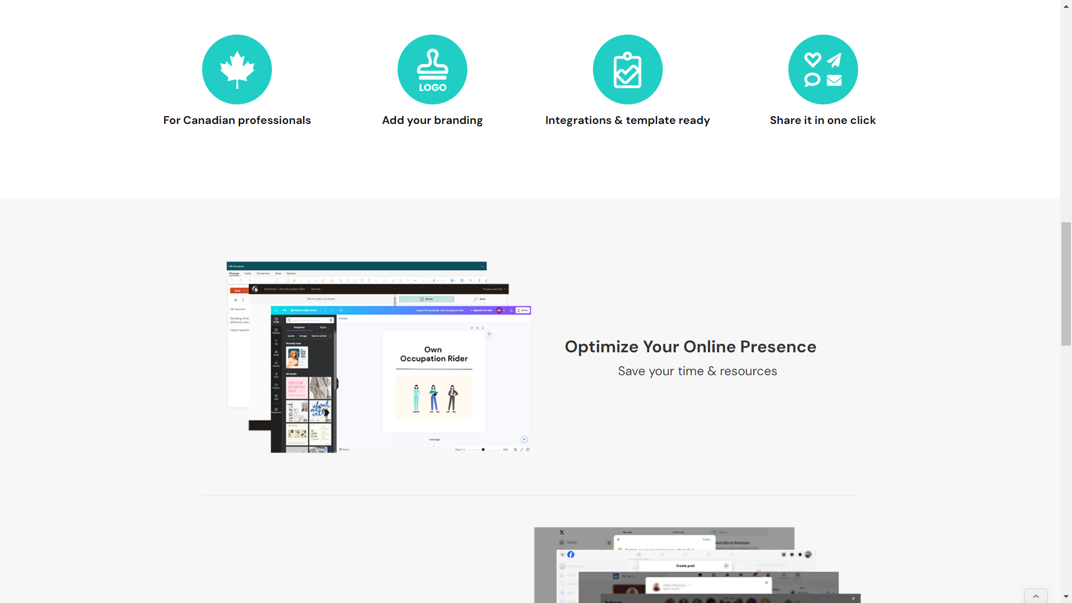Click the clipboard checkmark icon

(628, 70)
